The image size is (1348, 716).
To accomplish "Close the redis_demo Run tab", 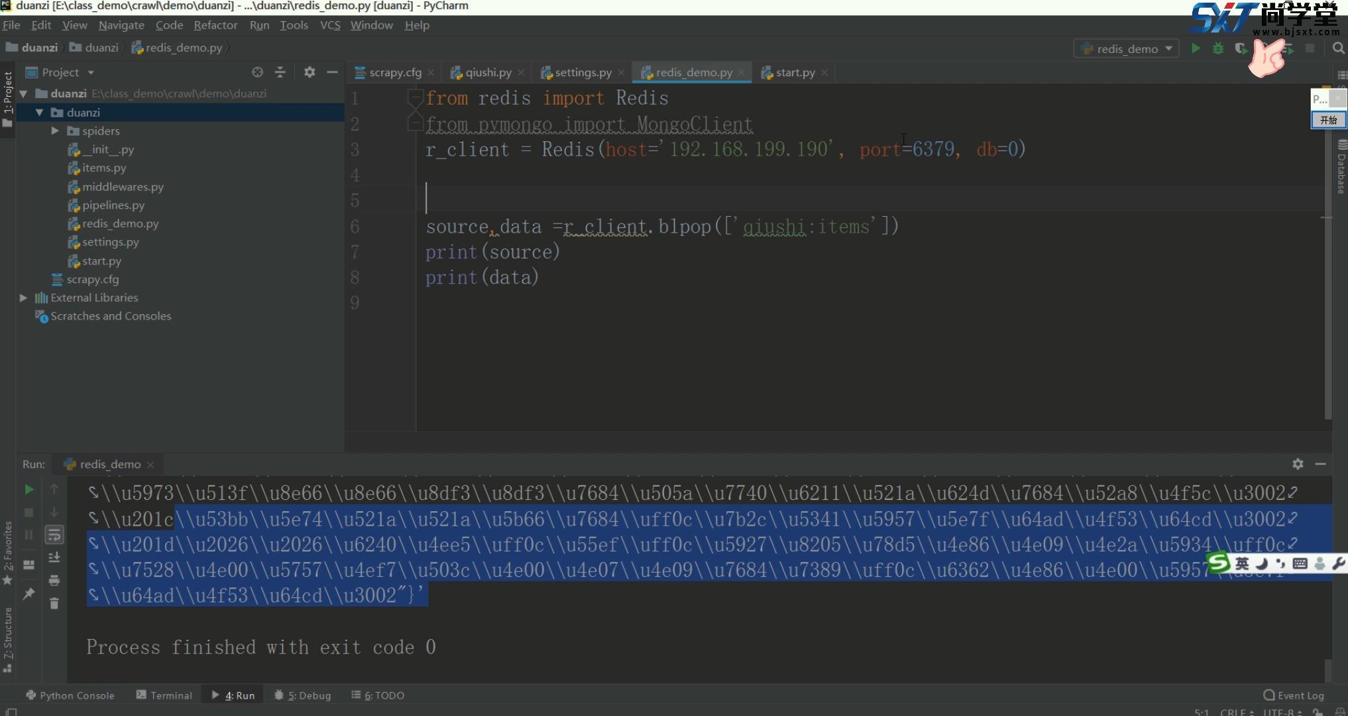I will 150,465.
